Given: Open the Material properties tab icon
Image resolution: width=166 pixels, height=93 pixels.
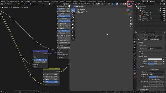Looking at the screenshot, I should point(135,74).
